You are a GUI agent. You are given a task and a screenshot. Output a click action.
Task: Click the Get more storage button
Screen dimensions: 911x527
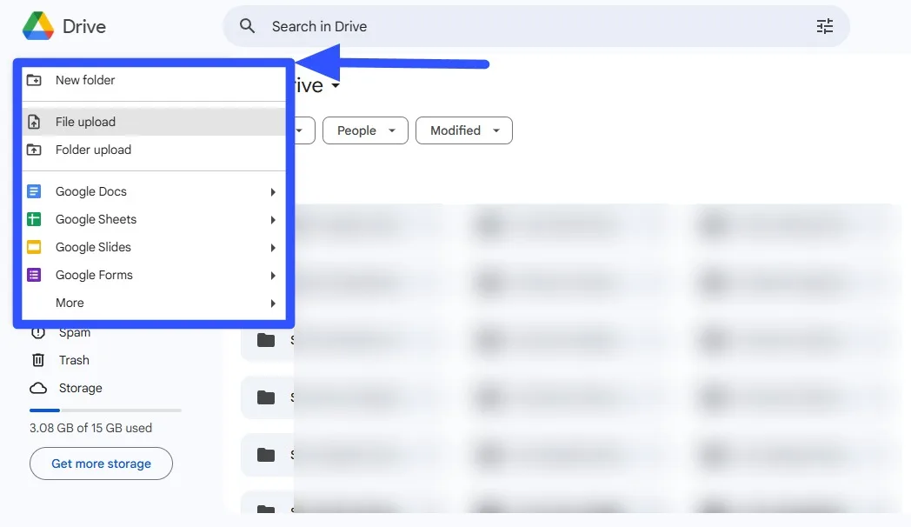point(101,464)
